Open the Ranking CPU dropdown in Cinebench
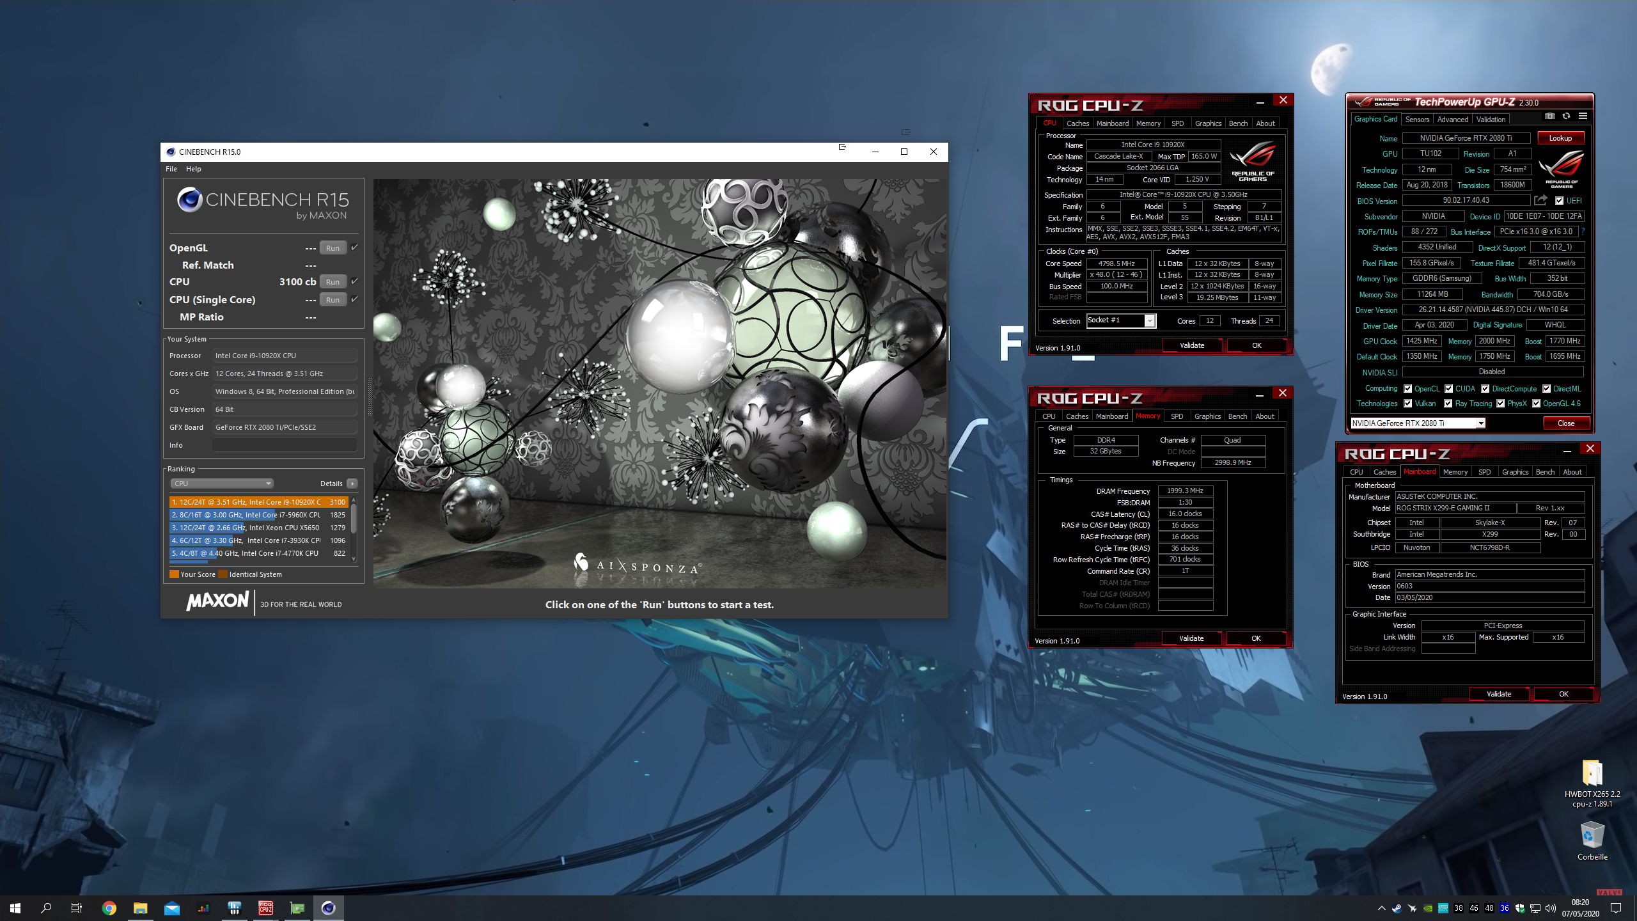Screen dimensions: 1637x921 pos(222,484)
